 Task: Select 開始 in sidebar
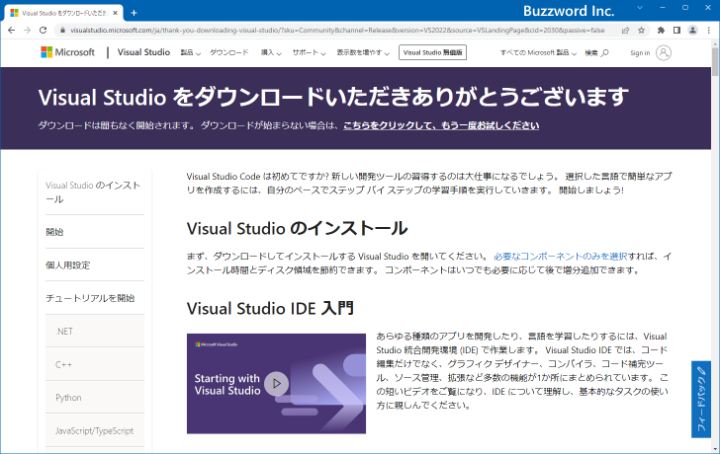point(95,232)
